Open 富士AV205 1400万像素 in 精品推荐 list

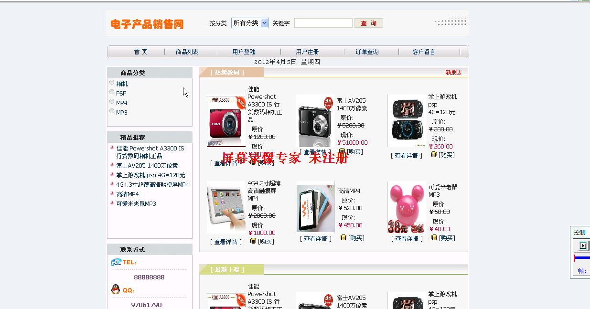147,166
